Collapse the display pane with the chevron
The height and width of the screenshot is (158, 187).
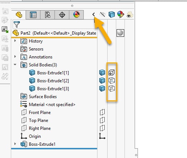coord(93,14)
